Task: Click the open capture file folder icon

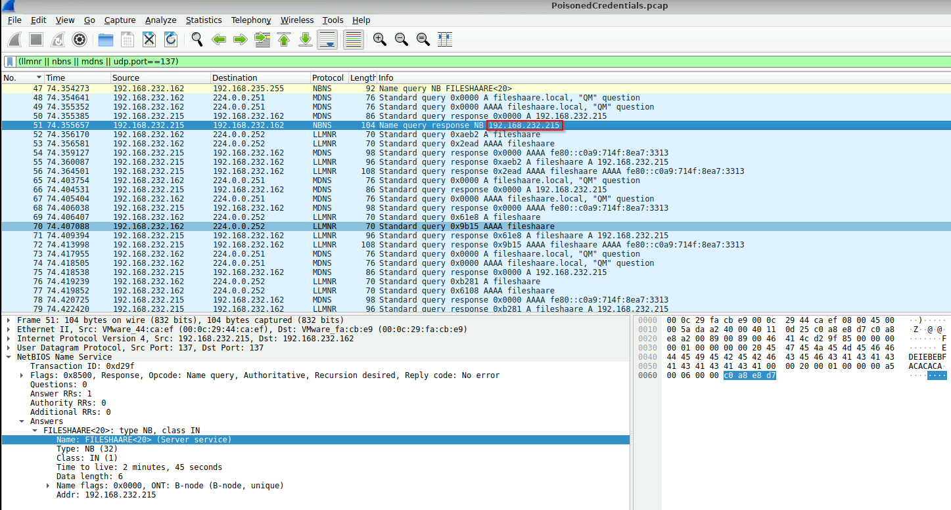Action: [x=106, y=40]
